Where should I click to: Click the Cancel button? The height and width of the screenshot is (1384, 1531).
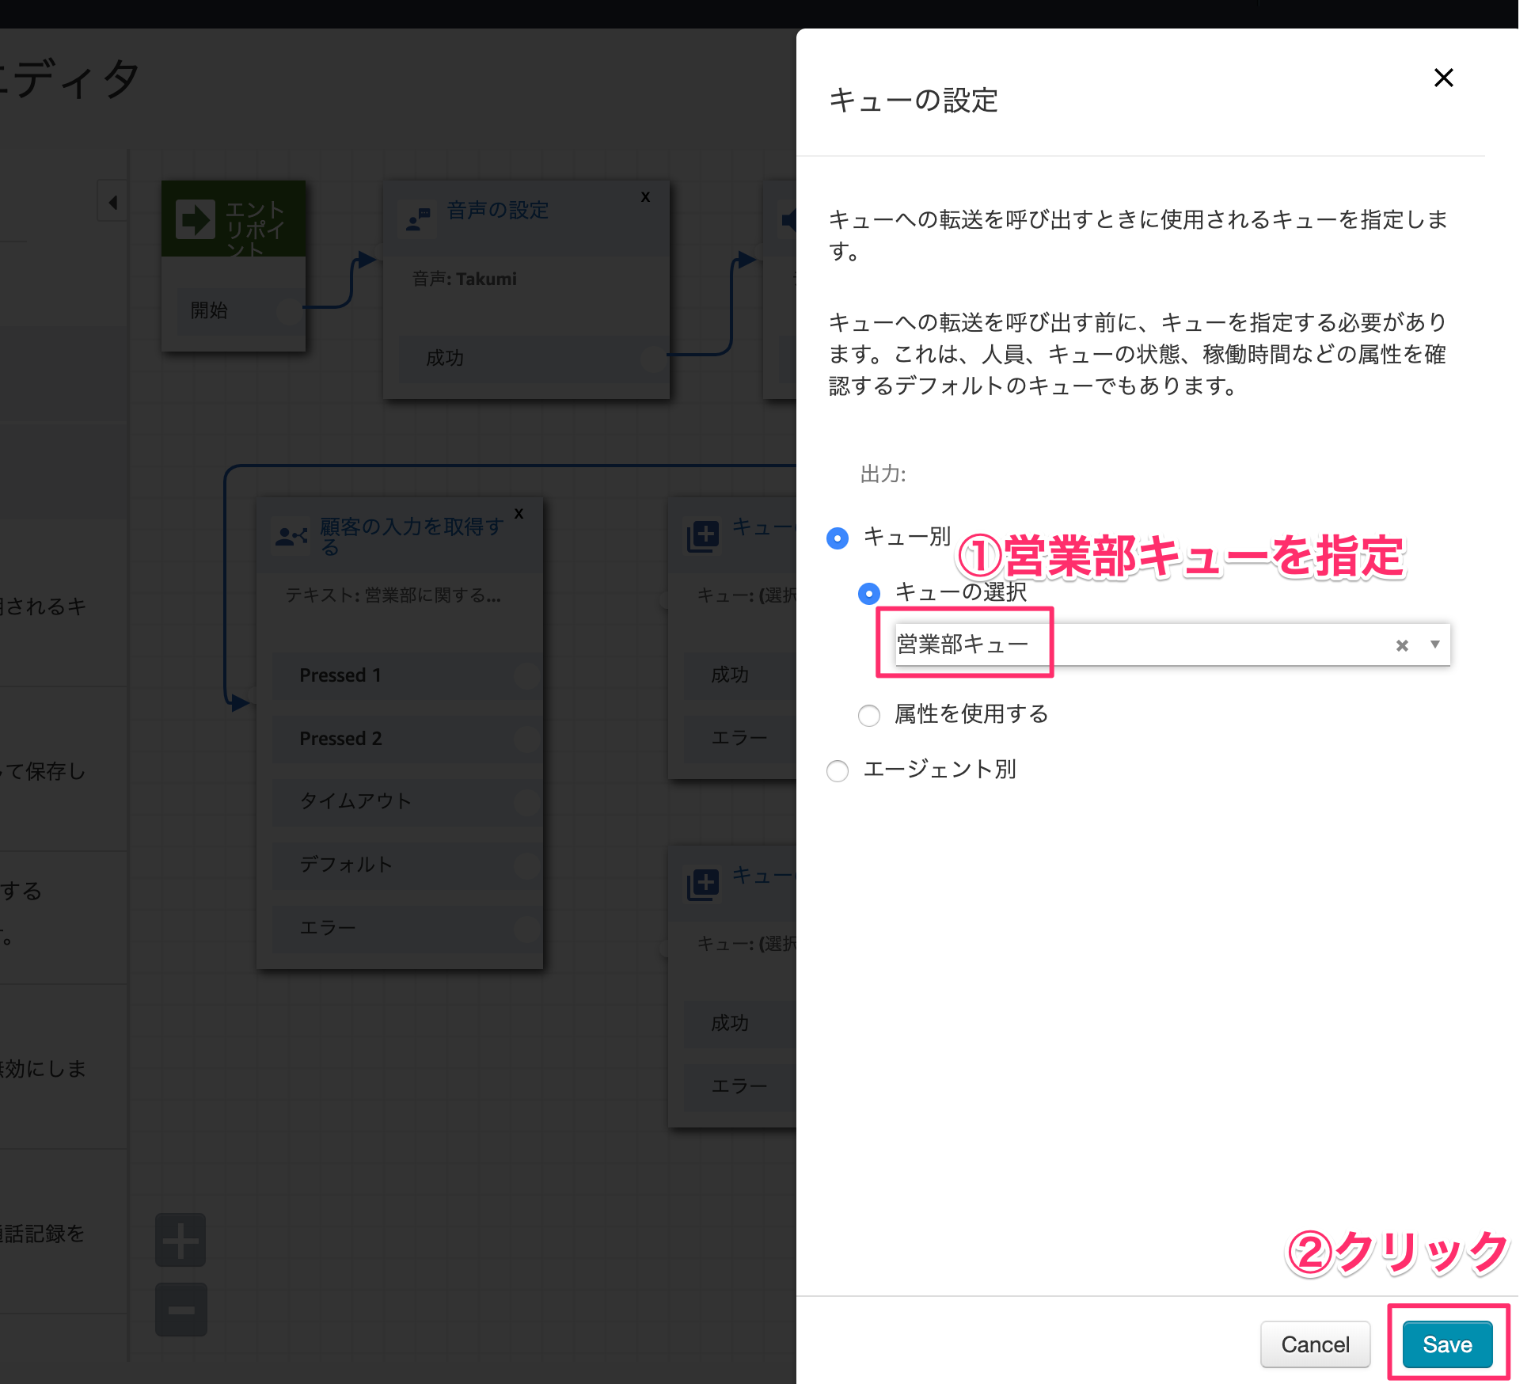1315,1344
